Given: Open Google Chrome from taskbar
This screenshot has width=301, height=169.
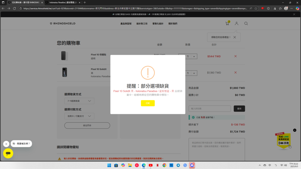Looking at the screenshot, I should (x=164, y=165).
